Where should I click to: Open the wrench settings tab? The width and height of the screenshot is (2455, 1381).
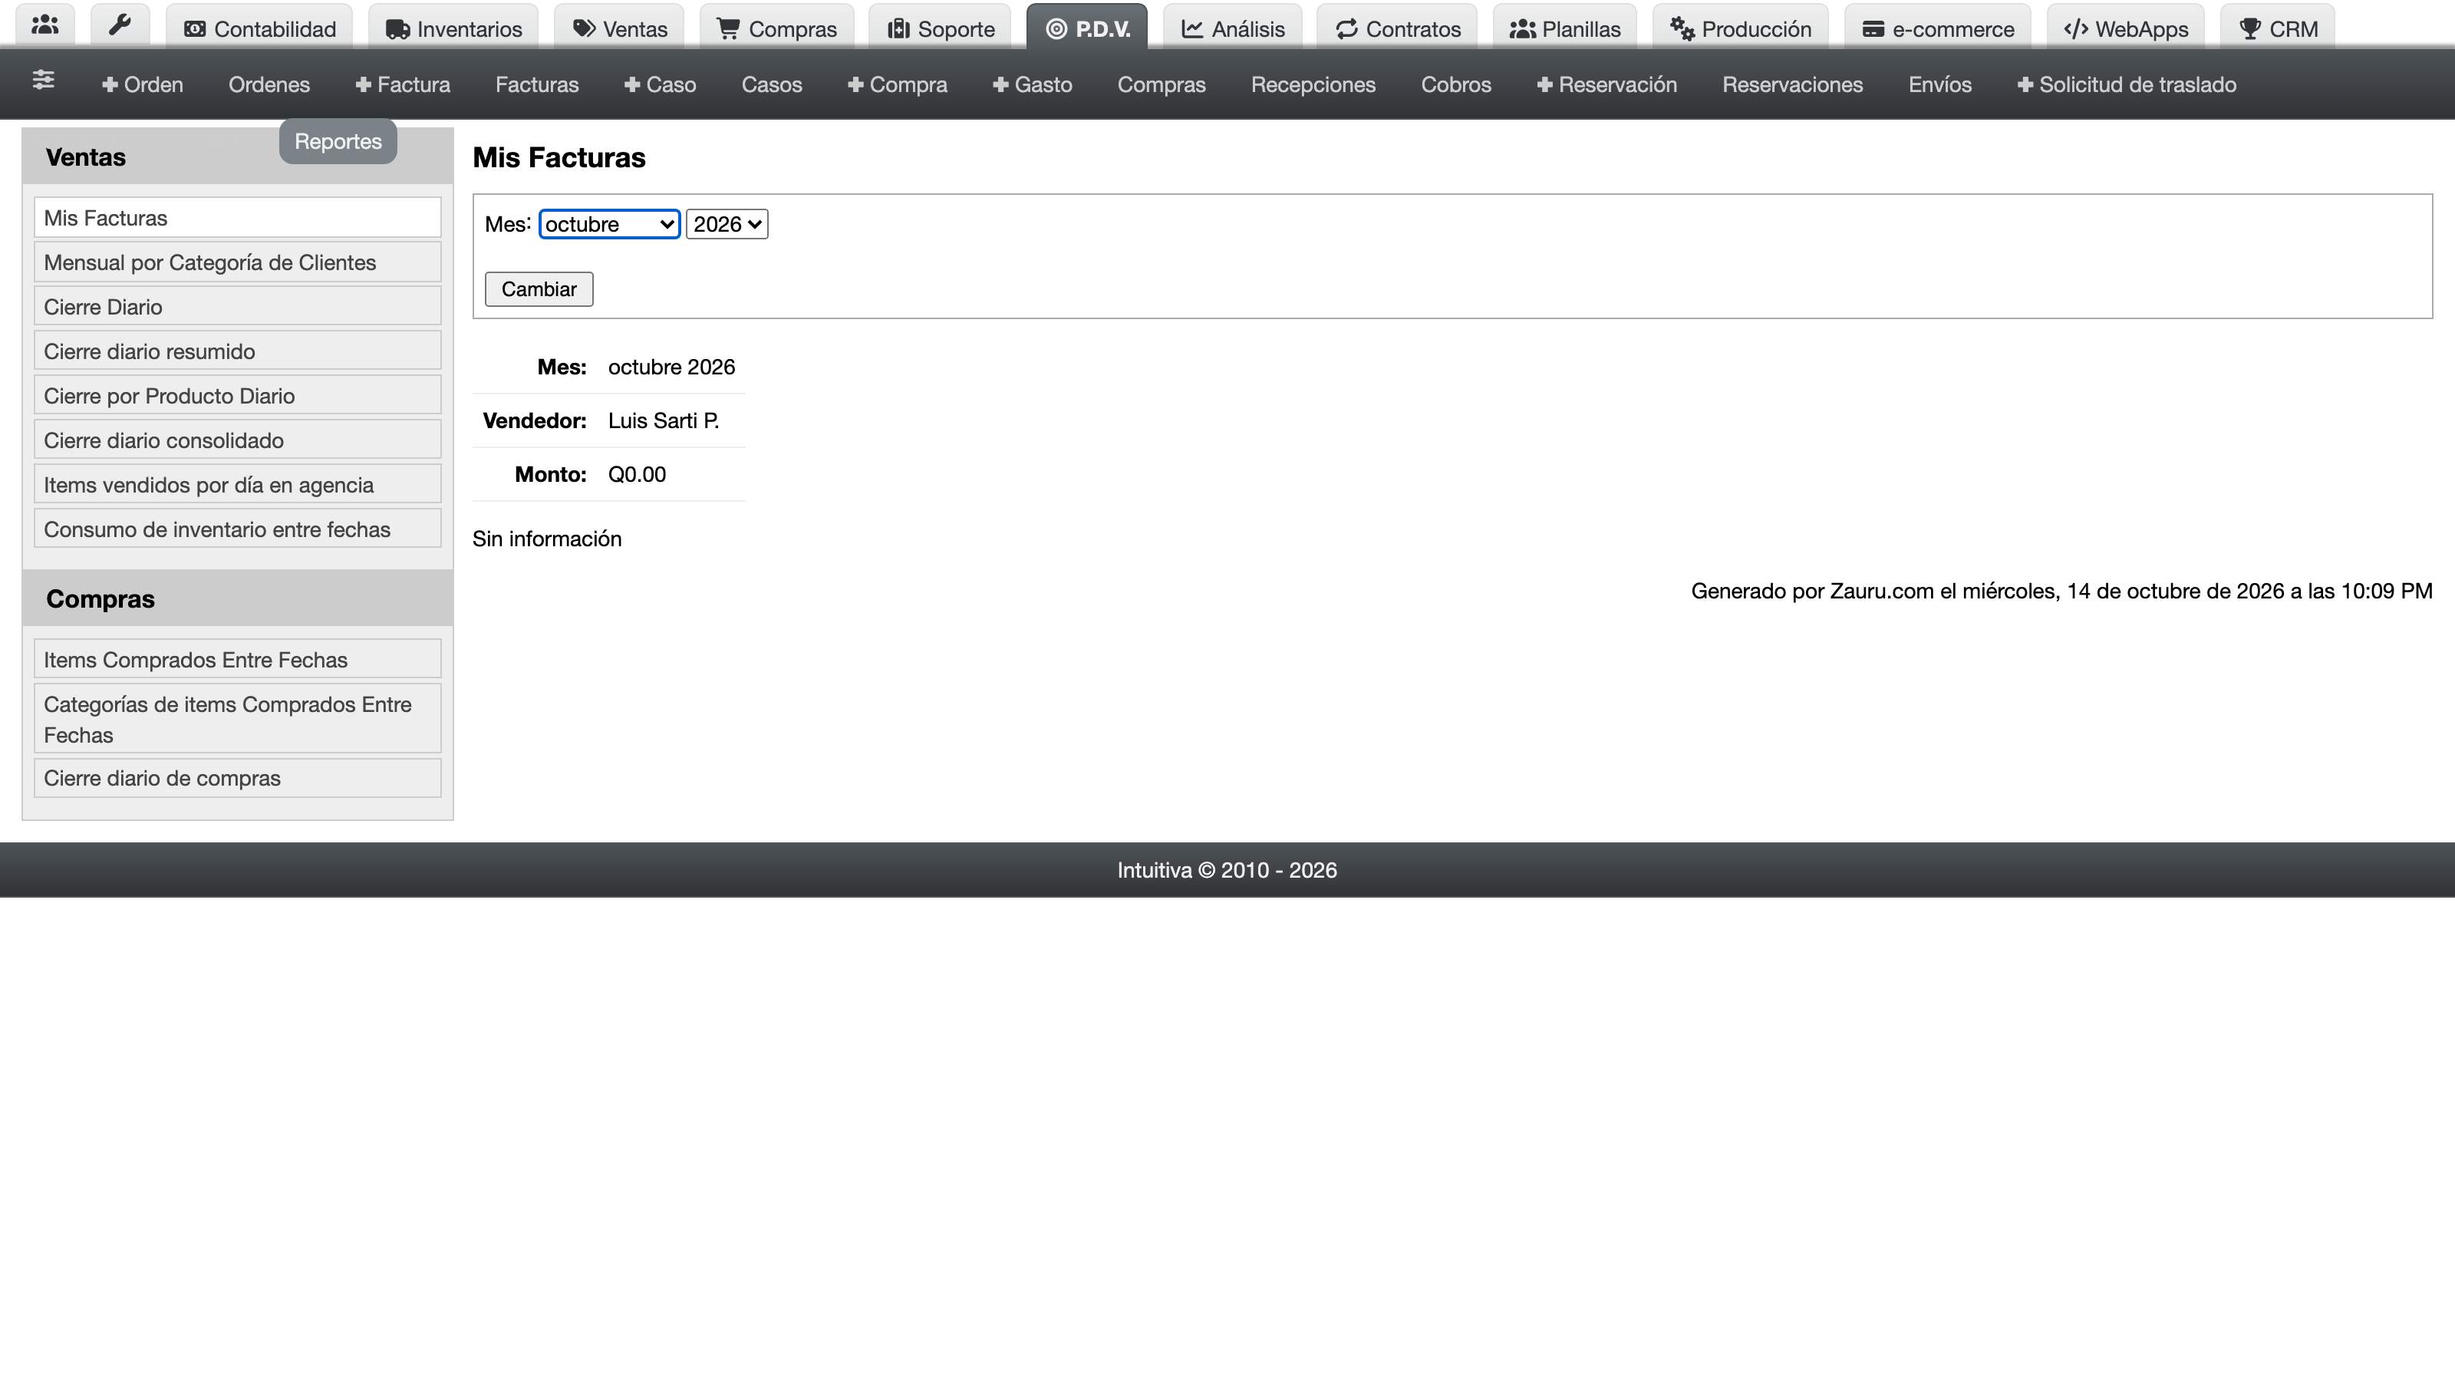coord(120,26)
